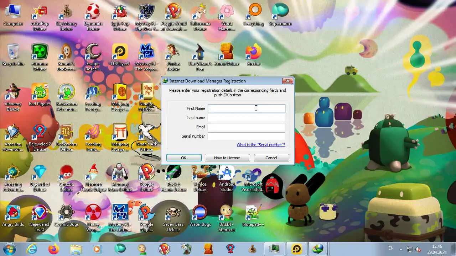This screenshot has height=256, width=456.
Task: Click the How to License button
Action: coord(227,158)
